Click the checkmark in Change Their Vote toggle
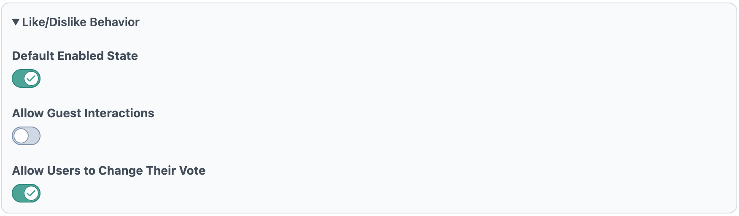739x216 pixels. click(31, 193)
